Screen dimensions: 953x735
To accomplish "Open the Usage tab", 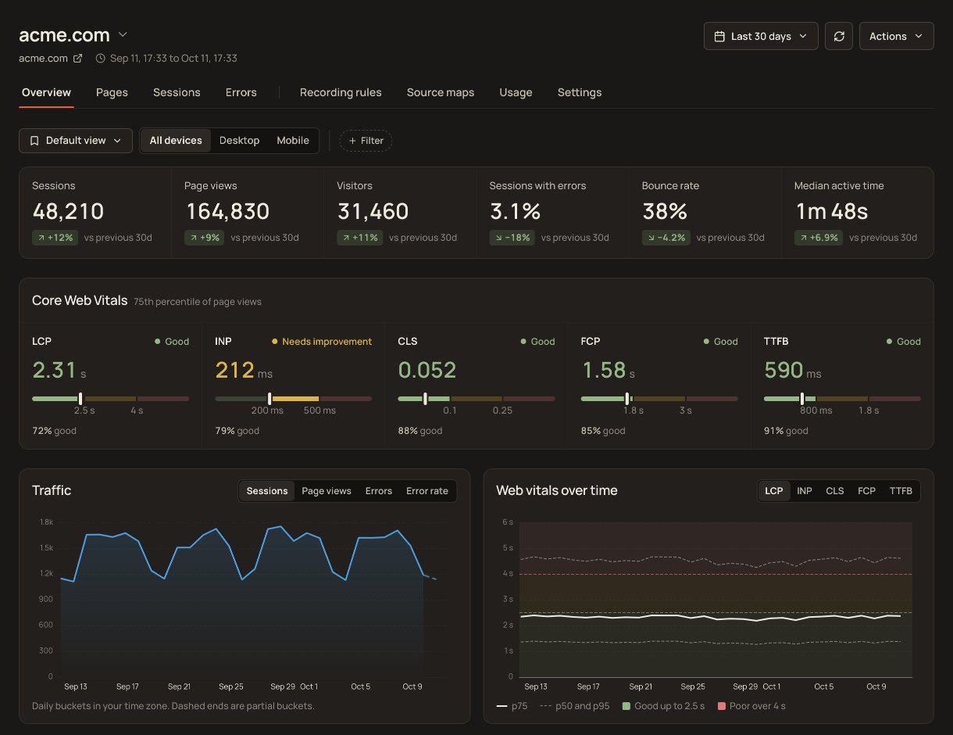I will pyautogui.click(x=516, y=92).
